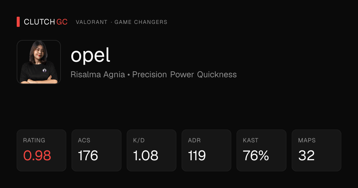Click the real name Risalma Agnia

pyautogui.click(x=98, y=75)
